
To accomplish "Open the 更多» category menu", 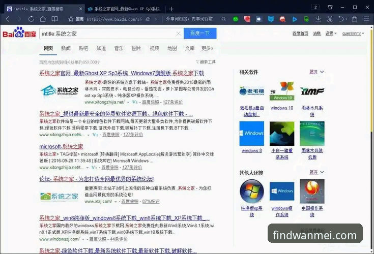I will [x=207, y=48].
